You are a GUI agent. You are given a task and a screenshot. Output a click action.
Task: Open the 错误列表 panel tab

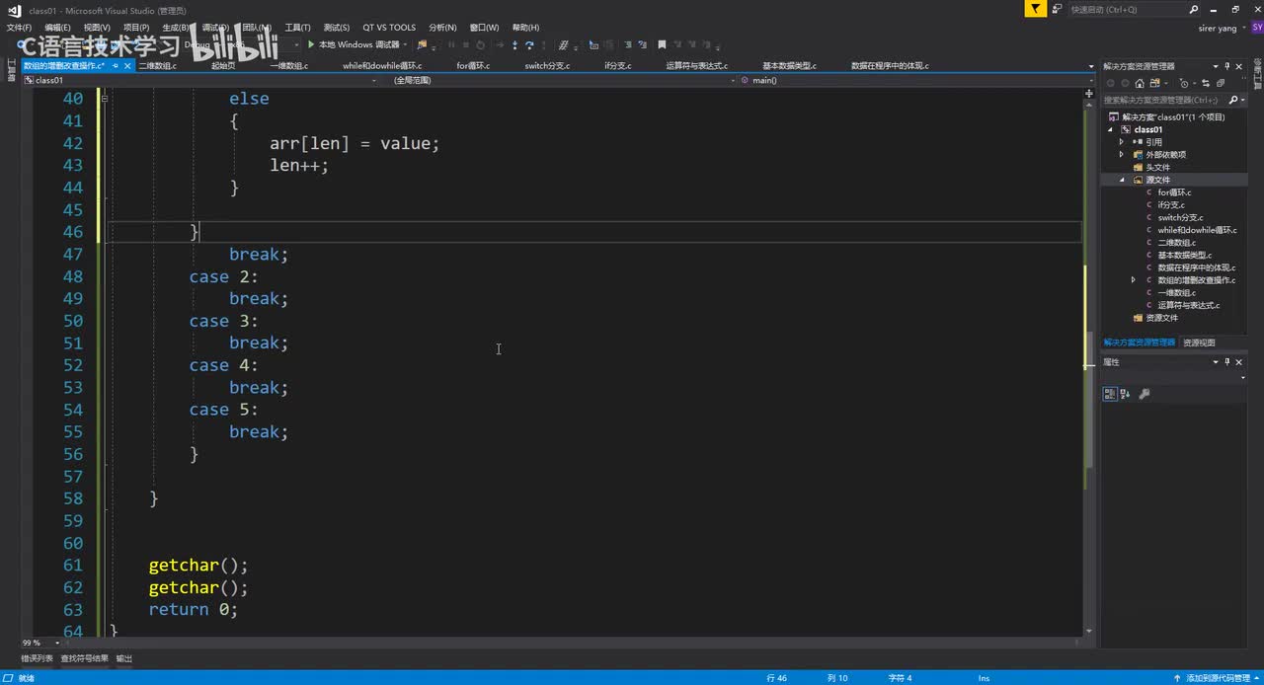tap(37, 658)
